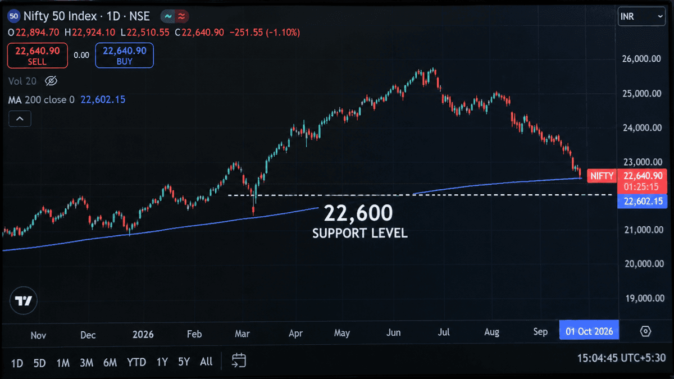Open the INR currency dropdown
Screen dimensions: 674x379
(641, 17)
